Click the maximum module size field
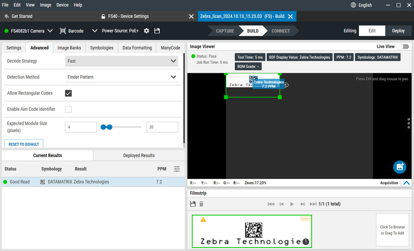Viewport: 414px width, 251px height. [x=162, y=127]
